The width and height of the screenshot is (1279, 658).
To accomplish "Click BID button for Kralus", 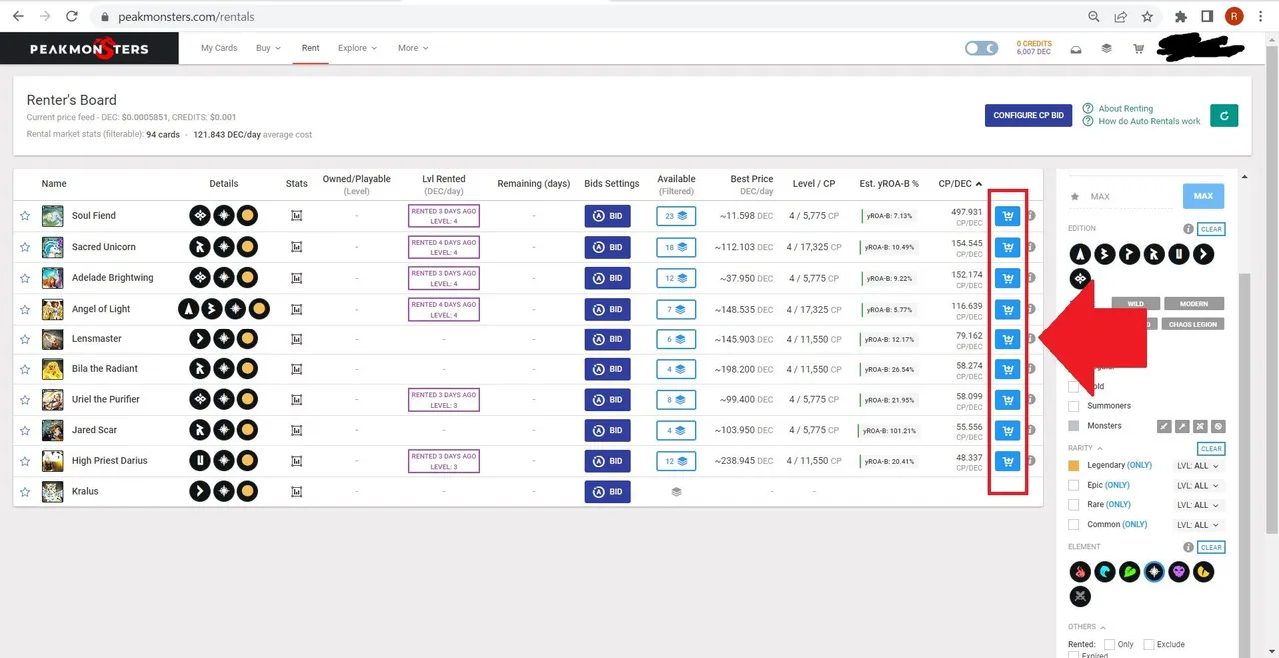I will coord(607,492).
